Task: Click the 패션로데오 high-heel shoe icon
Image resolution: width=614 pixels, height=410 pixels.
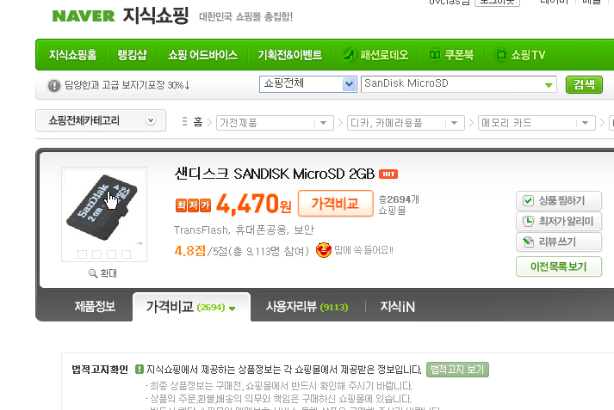Action: point(349,54)
